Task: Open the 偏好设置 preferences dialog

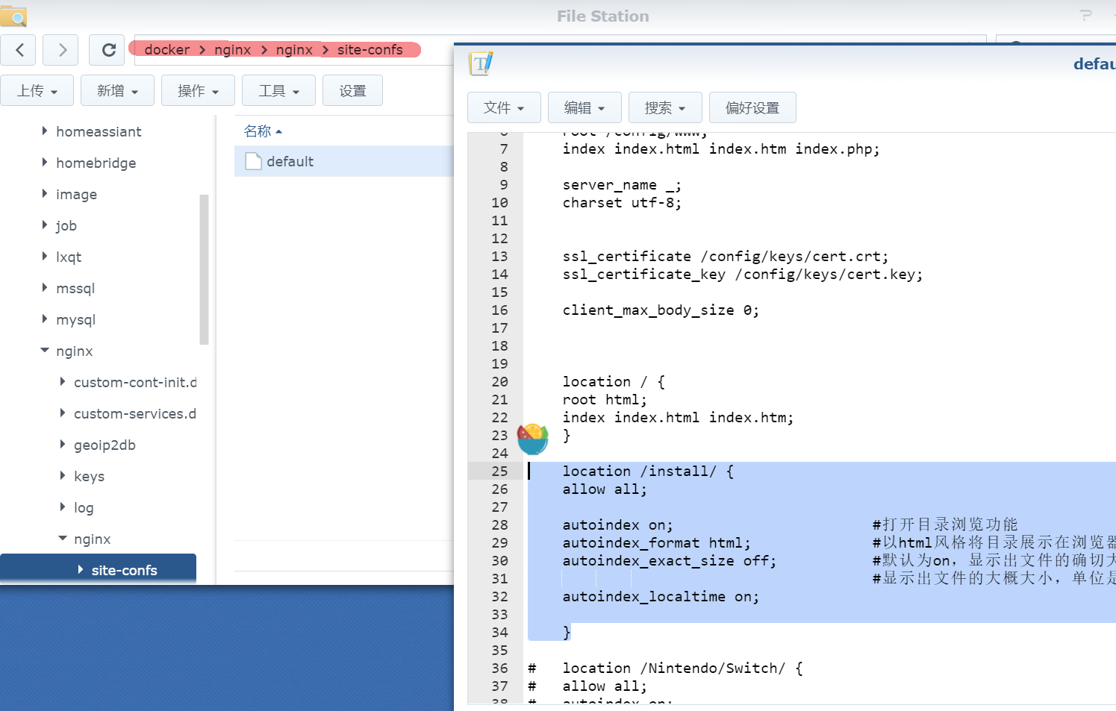Action: pos(752,107)
